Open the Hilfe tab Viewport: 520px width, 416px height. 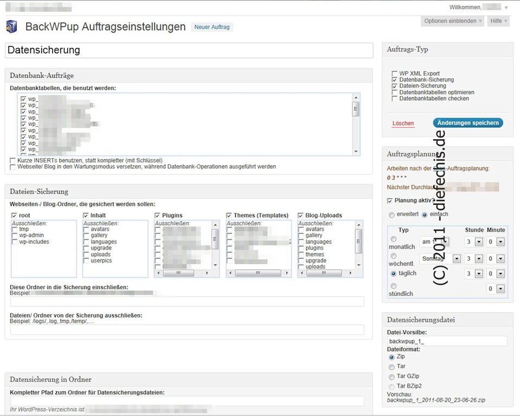pyautogui.click(x=498, y=21)
